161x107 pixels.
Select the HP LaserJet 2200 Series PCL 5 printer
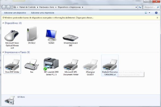tap(51, 66)
